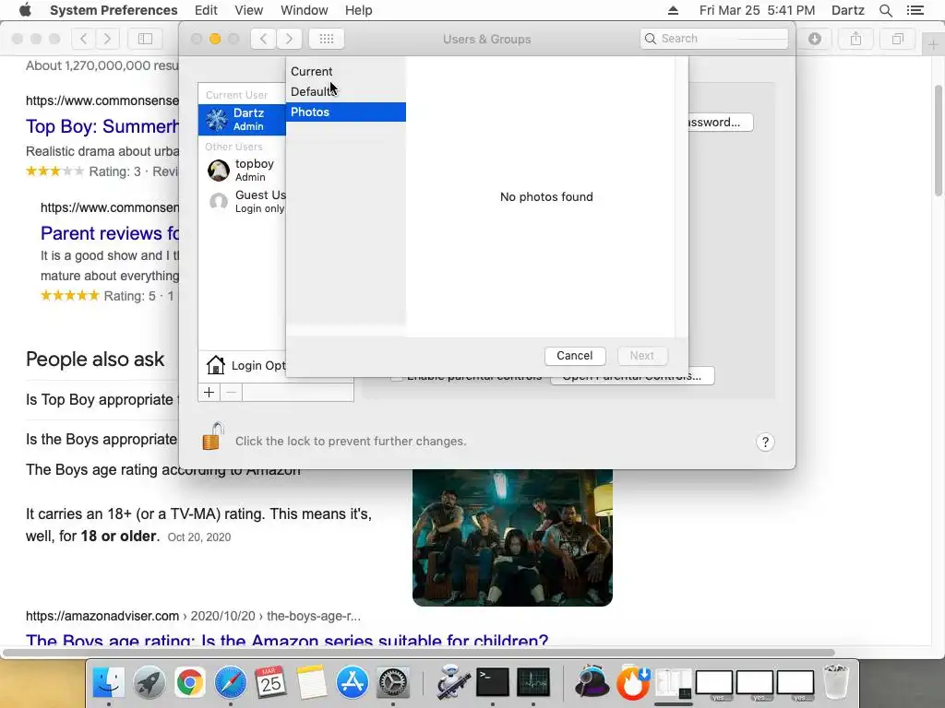The height and width of the screenshot is (708, 945).
Task: Click Safari horizontal scrollbar at bottom
Action: click(x=418, y=653)
